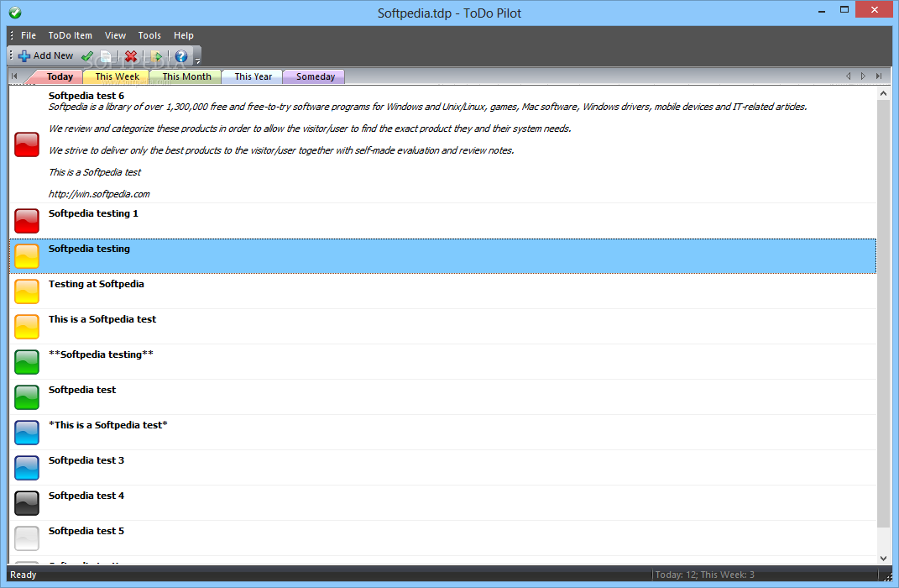This screenshot has width=899, height=588.
Task: Click green icon beside Softpedia test
Action: pos(26,397)
